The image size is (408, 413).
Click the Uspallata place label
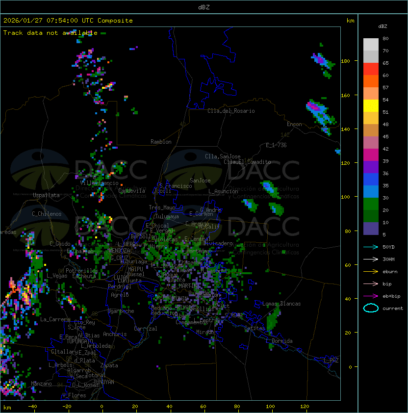[x=46, y=195]
